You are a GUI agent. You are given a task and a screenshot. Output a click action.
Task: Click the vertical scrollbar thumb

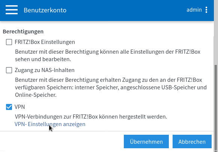(x=216, y=108)
